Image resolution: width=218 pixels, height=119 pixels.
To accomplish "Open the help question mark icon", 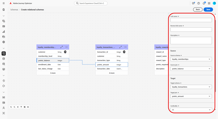I will point(199,3).
